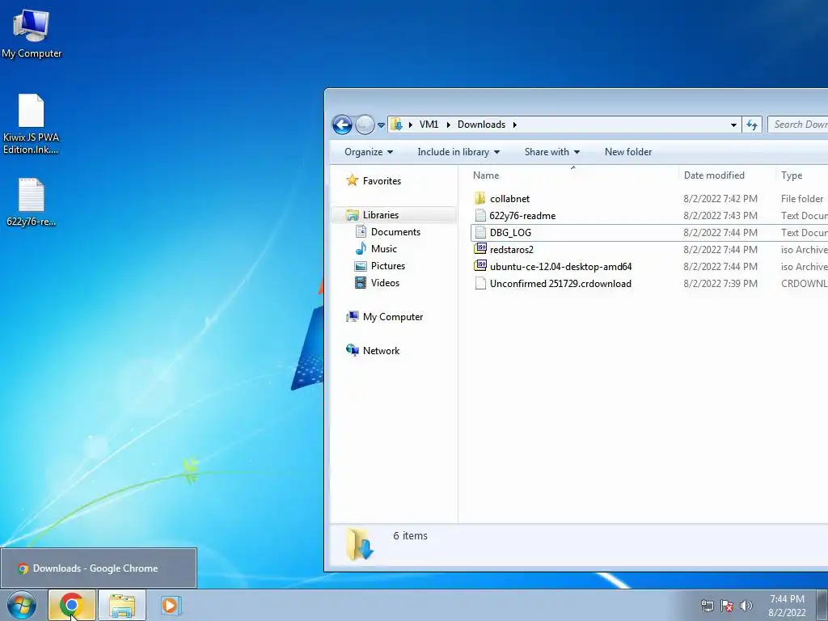Click Windows Explorer taskbar icon

pyautogui.click(x=121, y=605)
